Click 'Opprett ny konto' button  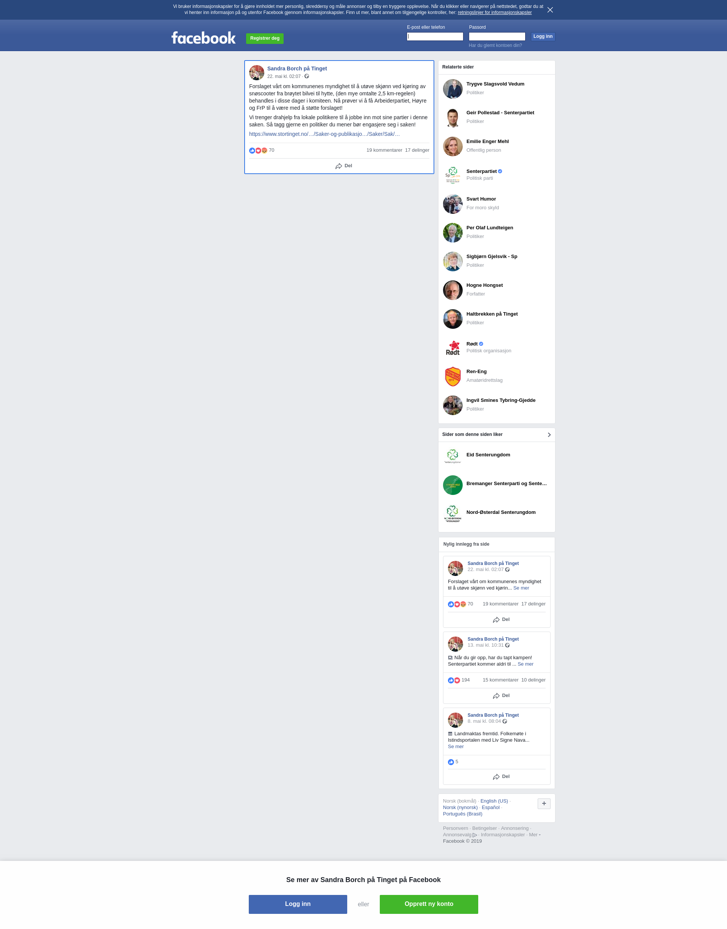coord(429,904)
